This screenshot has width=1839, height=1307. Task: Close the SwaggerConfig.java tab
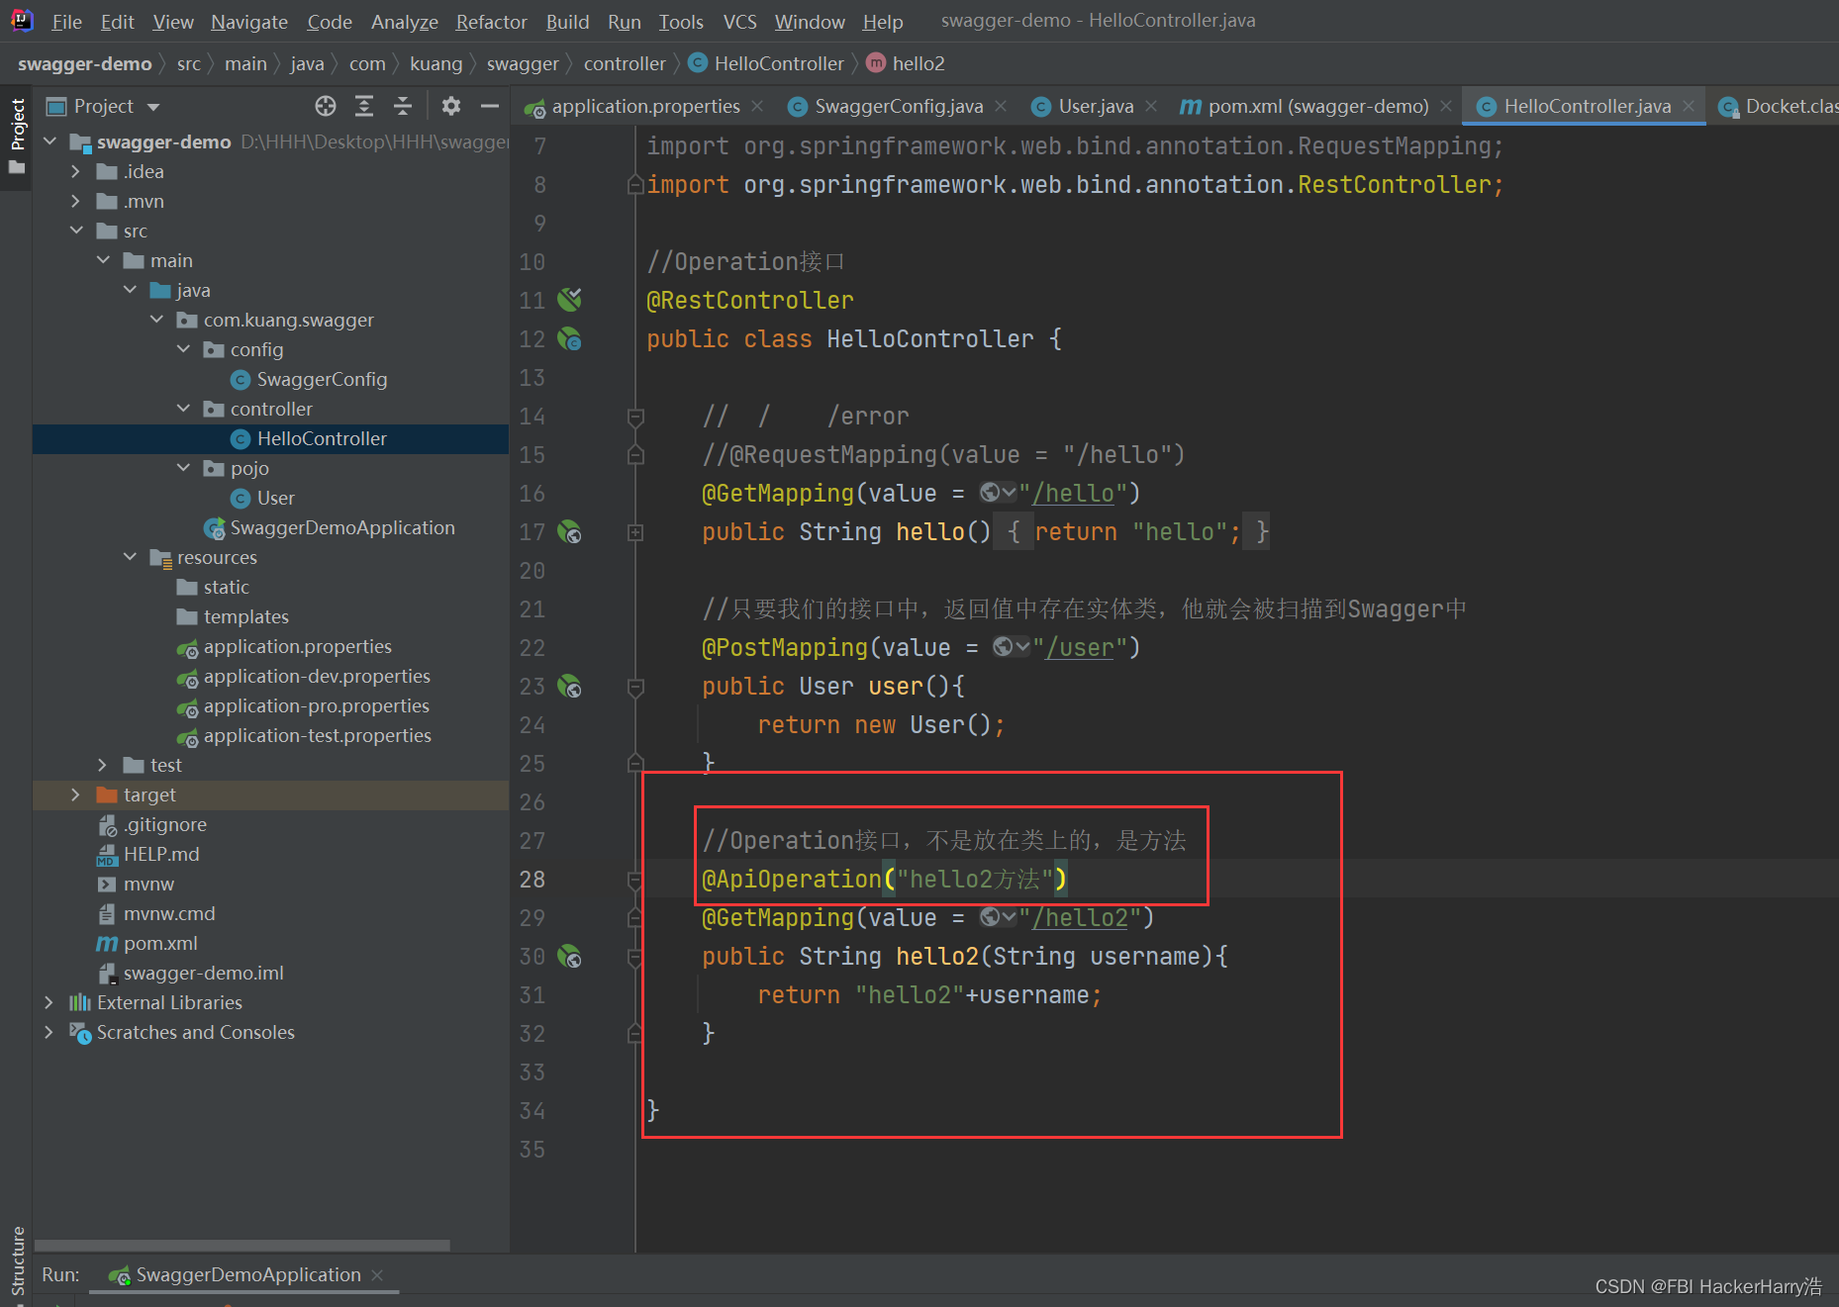point(1001,106)
